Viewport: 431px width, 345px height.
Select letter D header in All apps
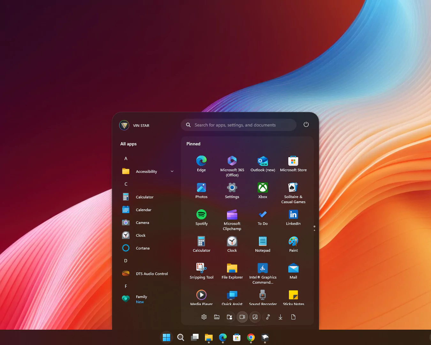pyautogui.click(x=126, y=261)
